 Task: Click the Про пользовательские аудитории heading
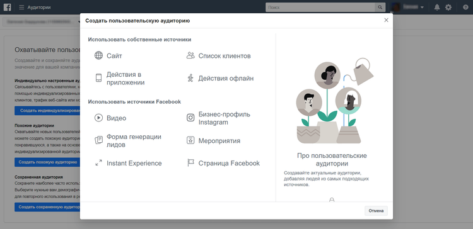[x=332, y=160]
